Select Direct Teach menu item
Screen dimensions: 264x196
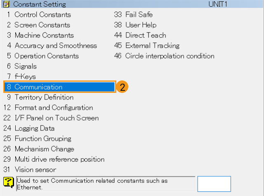[145, 35]
